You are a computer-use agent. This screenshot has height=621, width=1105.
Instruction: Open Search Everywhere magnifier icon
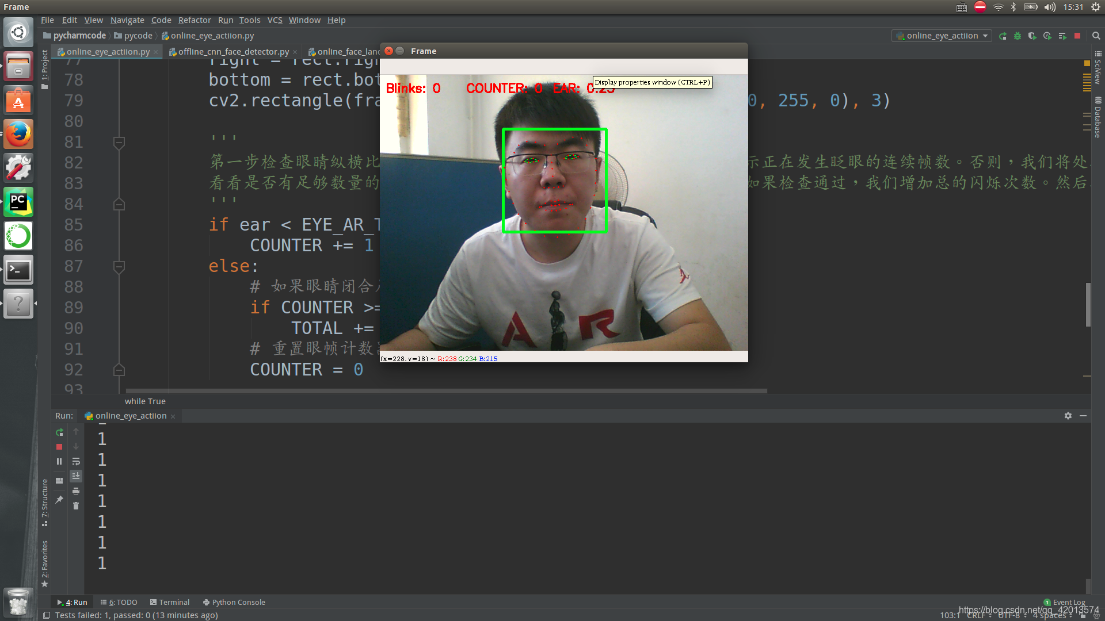click(1096, 36)
